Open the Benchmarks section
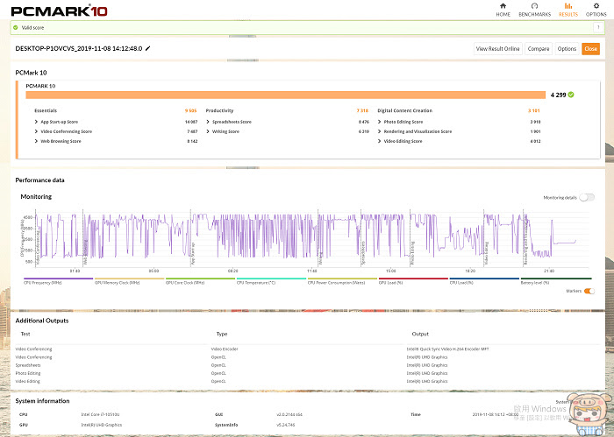 click(534, 10)
